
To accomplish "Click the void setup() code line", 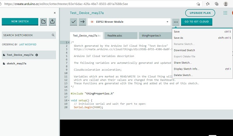I will click(x=82, y=100).
